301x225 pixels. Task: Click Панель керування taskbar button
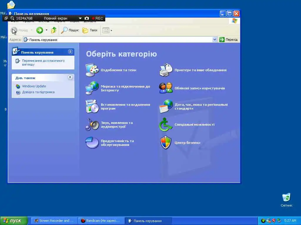pos(148,221)
